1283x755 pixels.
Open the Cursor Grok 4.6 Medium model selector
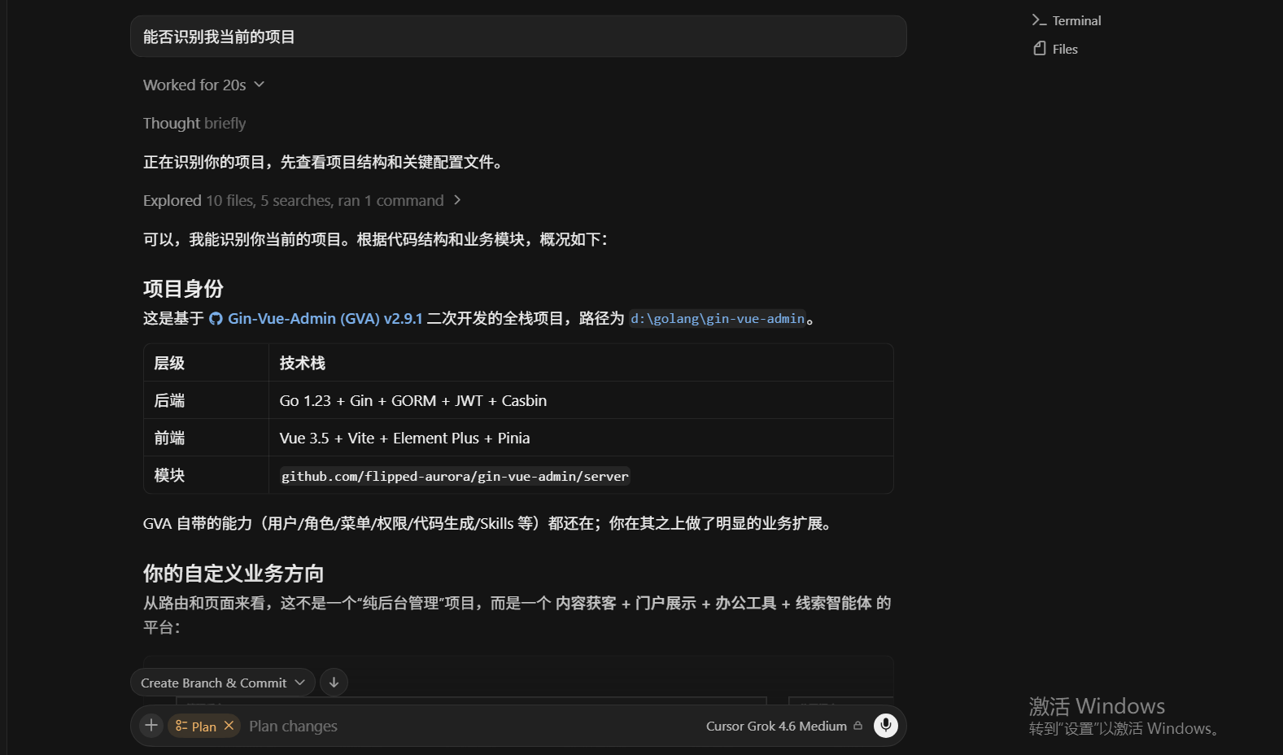776,726
